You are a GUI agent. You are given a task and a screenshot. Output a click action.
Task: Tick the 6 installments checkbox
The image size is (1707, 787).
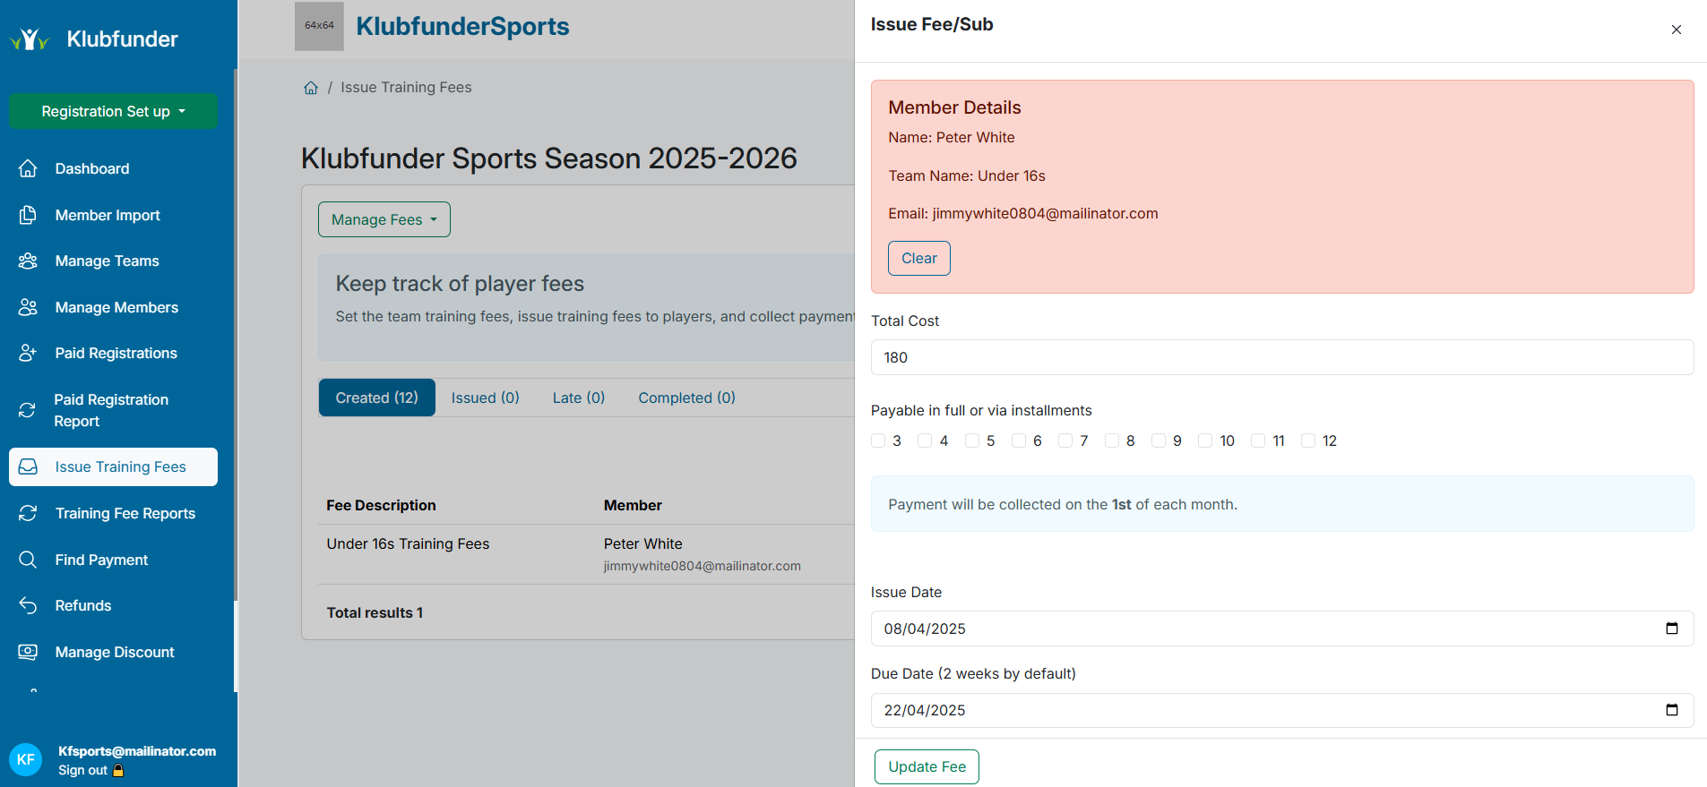tap(1019, 441)
